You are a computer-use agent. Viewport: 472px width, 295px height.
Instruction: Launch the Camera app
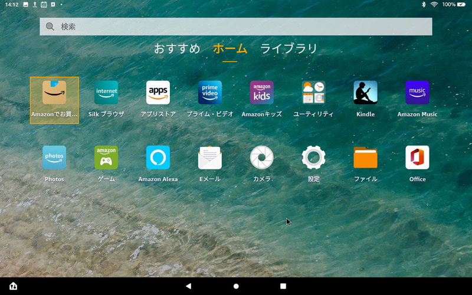(261, 158)
